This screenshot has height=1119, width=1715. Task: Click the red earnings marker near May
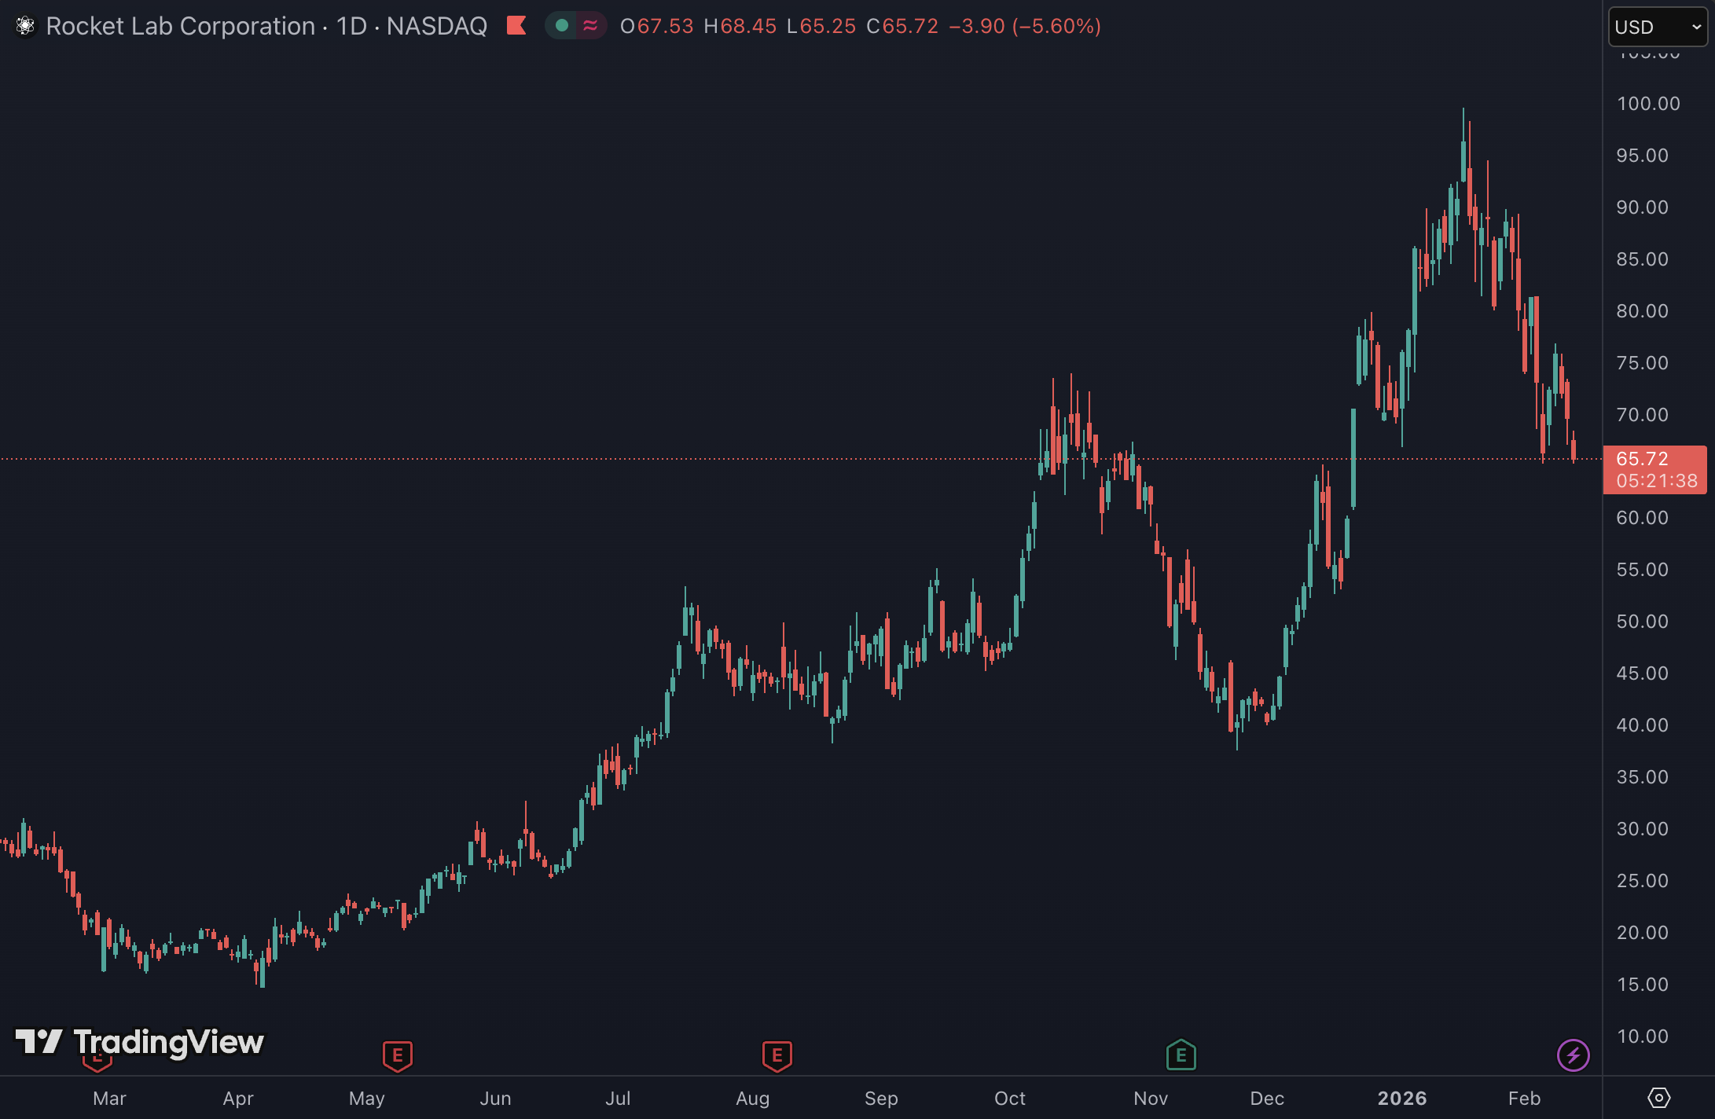click(398, 1055)
